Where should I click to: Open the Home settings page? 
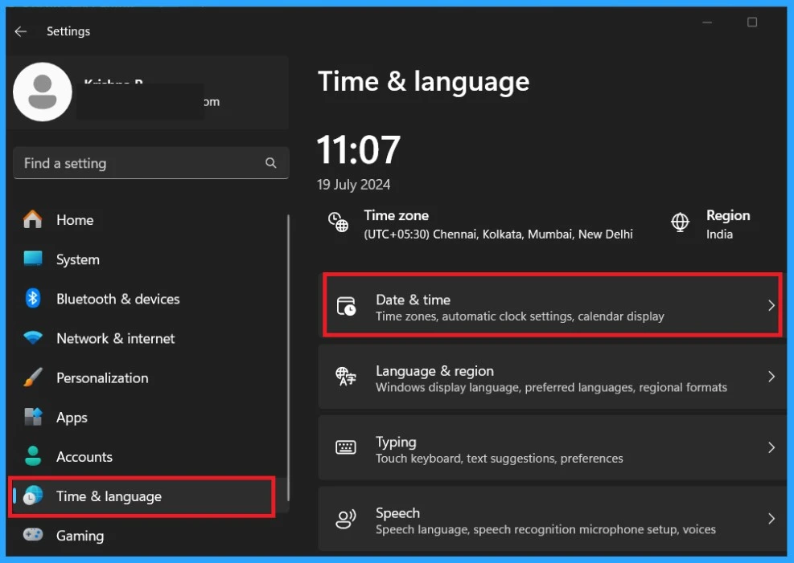pyautogui.click(x=150, y=220)
